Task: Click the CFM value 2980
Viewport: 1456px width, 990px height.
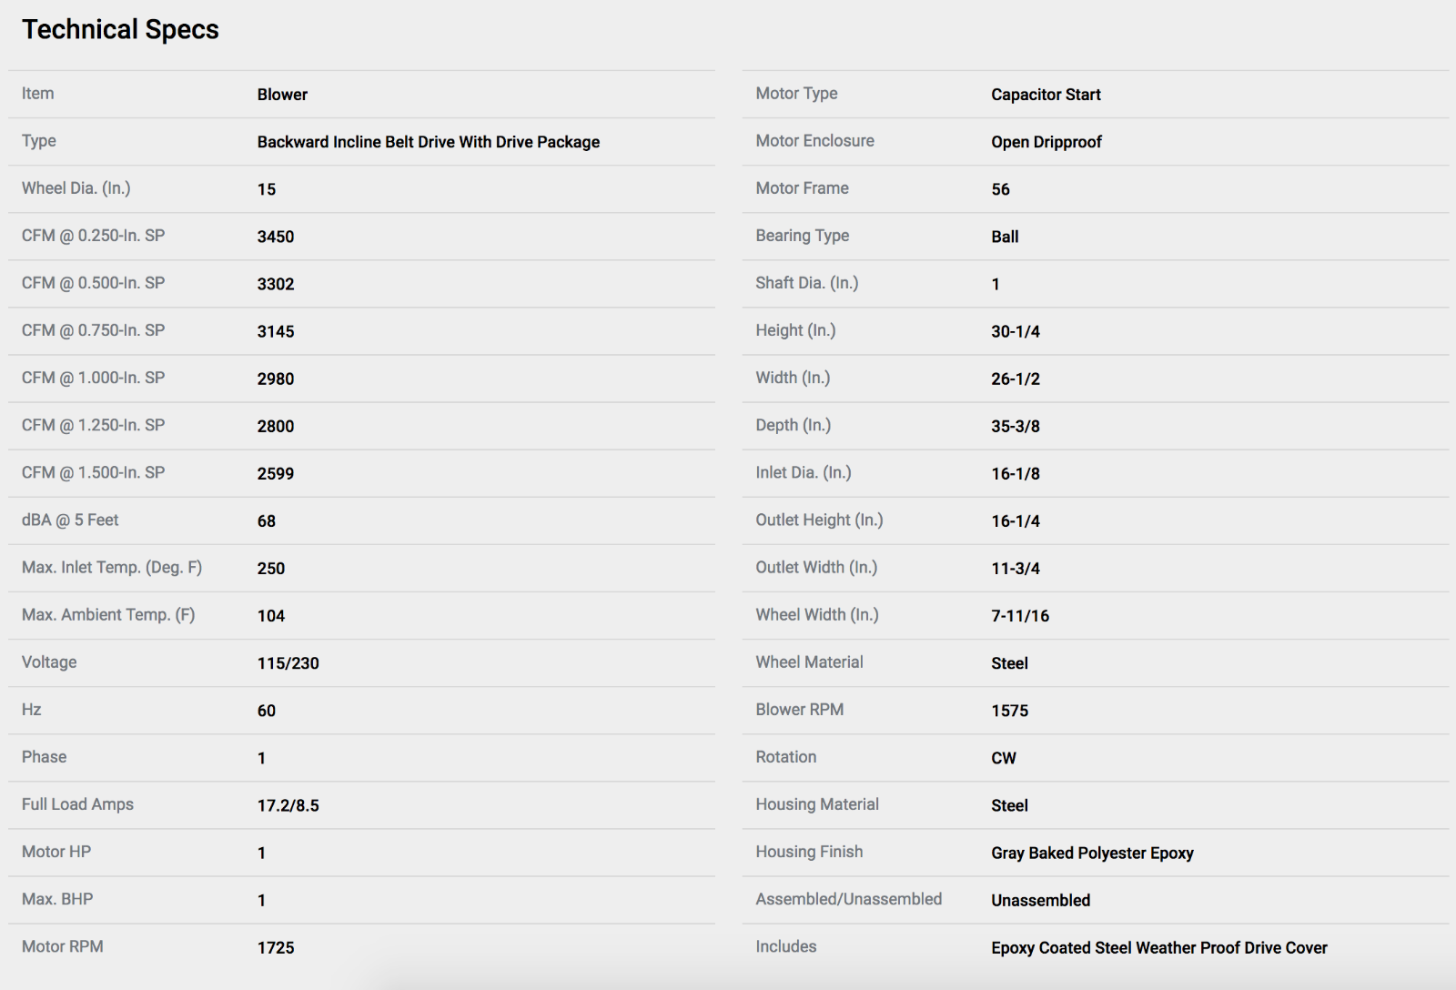Action: click(x=276, y=379)
